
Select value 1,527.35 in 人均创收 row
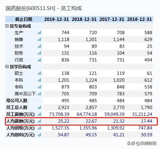click(x=60, y=128)
